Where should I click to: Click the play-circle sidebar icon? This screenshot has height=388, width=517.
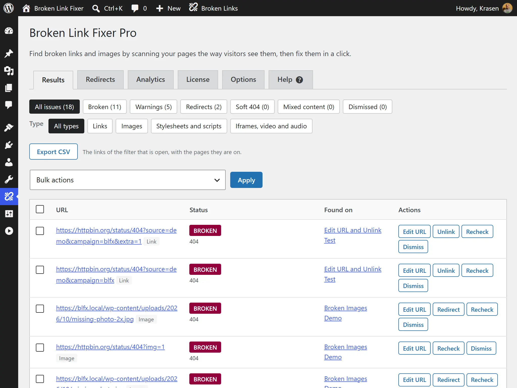9,231
